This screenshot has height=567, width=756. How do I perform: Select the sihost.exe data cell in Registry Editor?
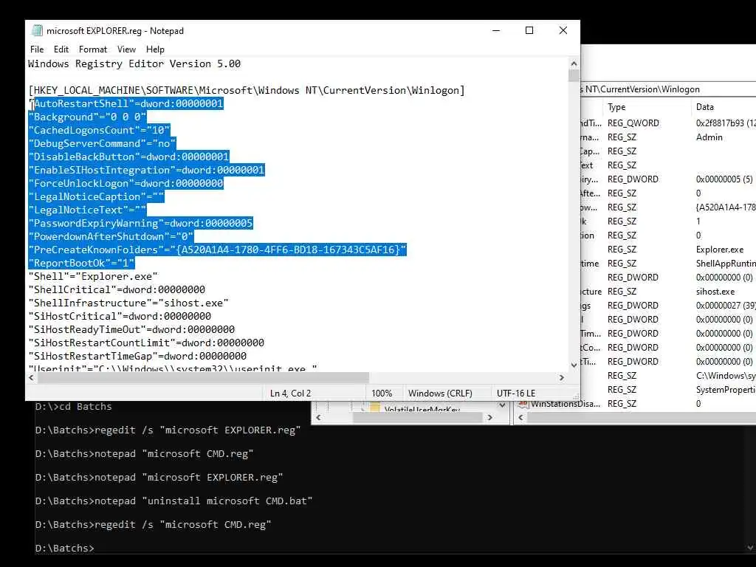pos(715,291)
